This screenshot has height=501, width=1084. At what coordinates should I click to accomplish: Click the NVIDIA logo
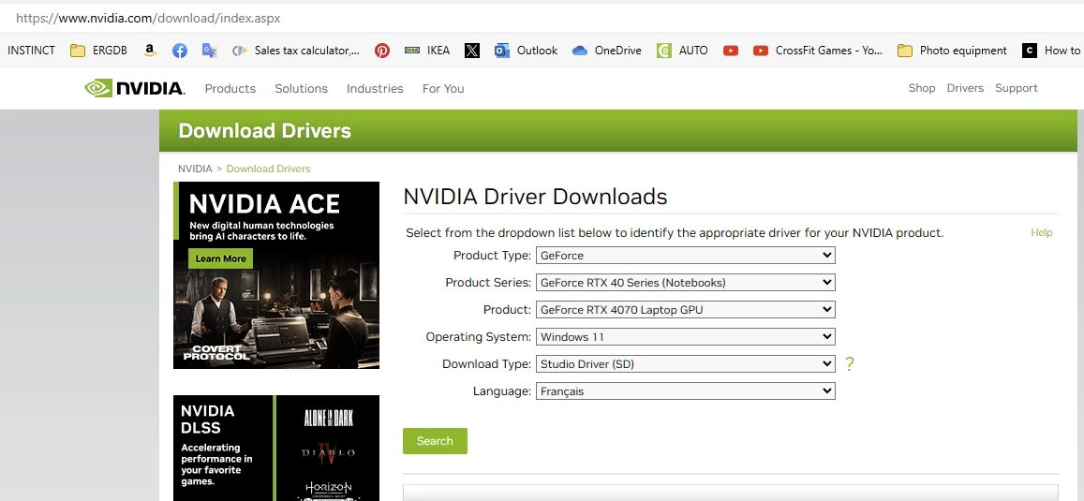pos(135,88)
